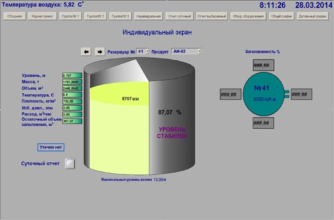The height and width of the screenshot is (220, 334).
Task: Click the date 28.03.2014
Action: [x=314, y=5]
